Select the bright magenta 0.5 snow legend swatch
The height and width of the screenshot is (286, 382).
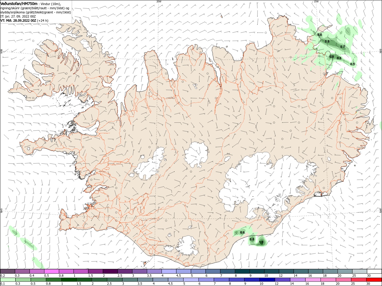coord(52,271)
